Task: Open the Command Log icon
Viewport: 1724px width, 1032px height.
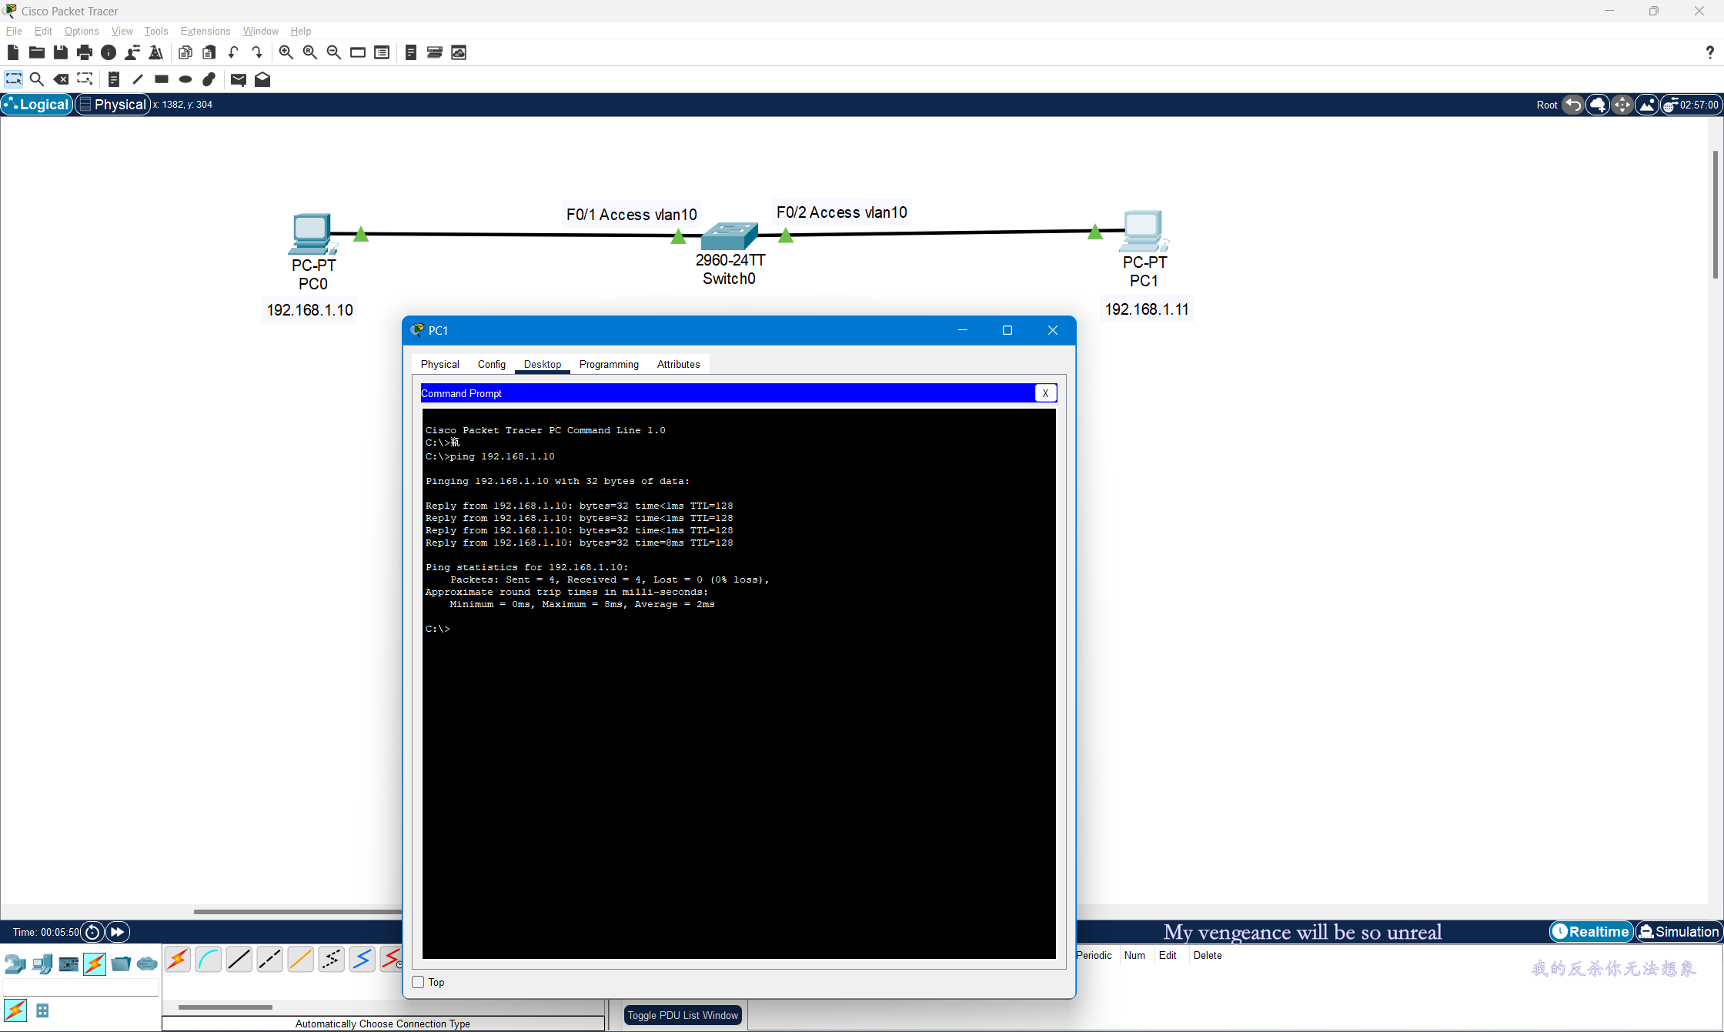Action: pos(411,52)
